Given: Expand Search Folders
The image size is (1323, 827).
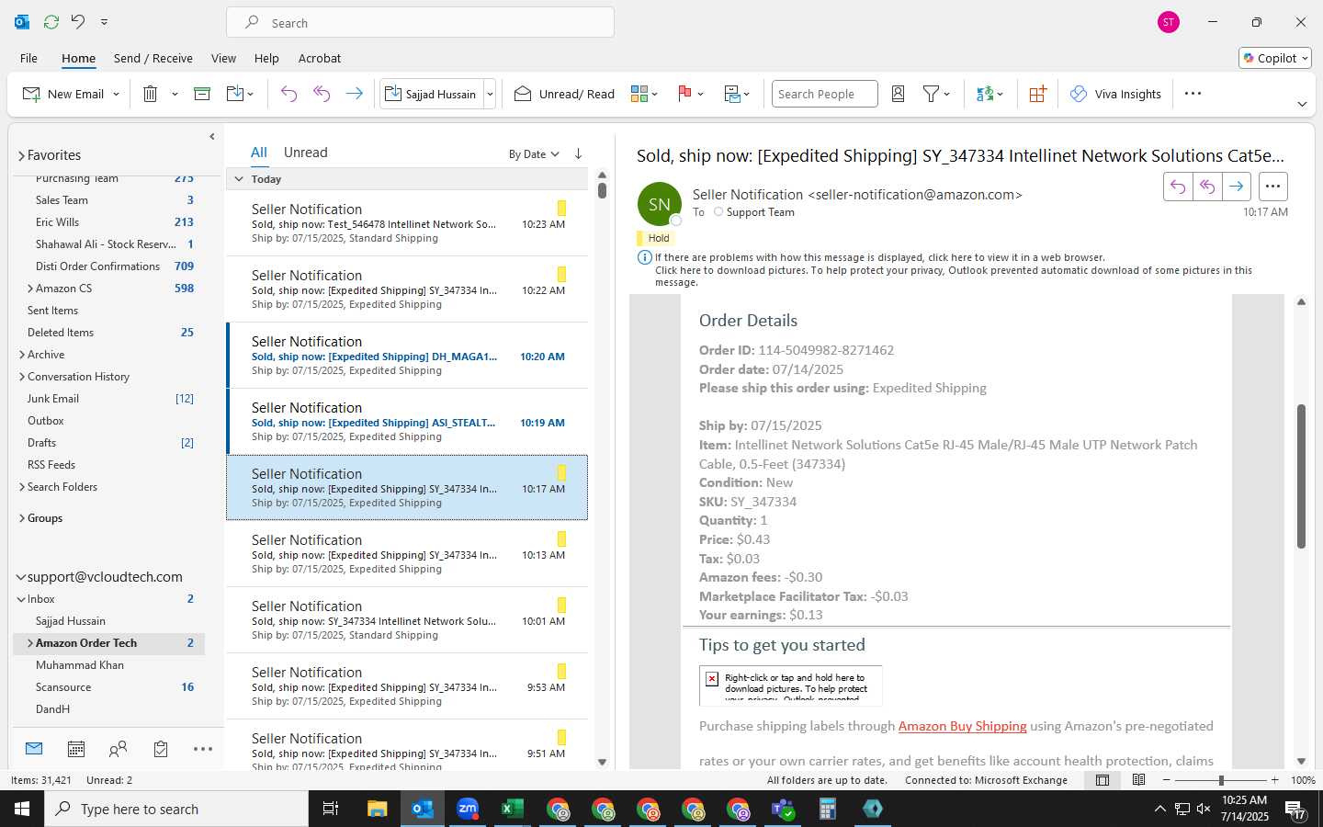Looking at the screenshot, I should click(x=21, y=487).
